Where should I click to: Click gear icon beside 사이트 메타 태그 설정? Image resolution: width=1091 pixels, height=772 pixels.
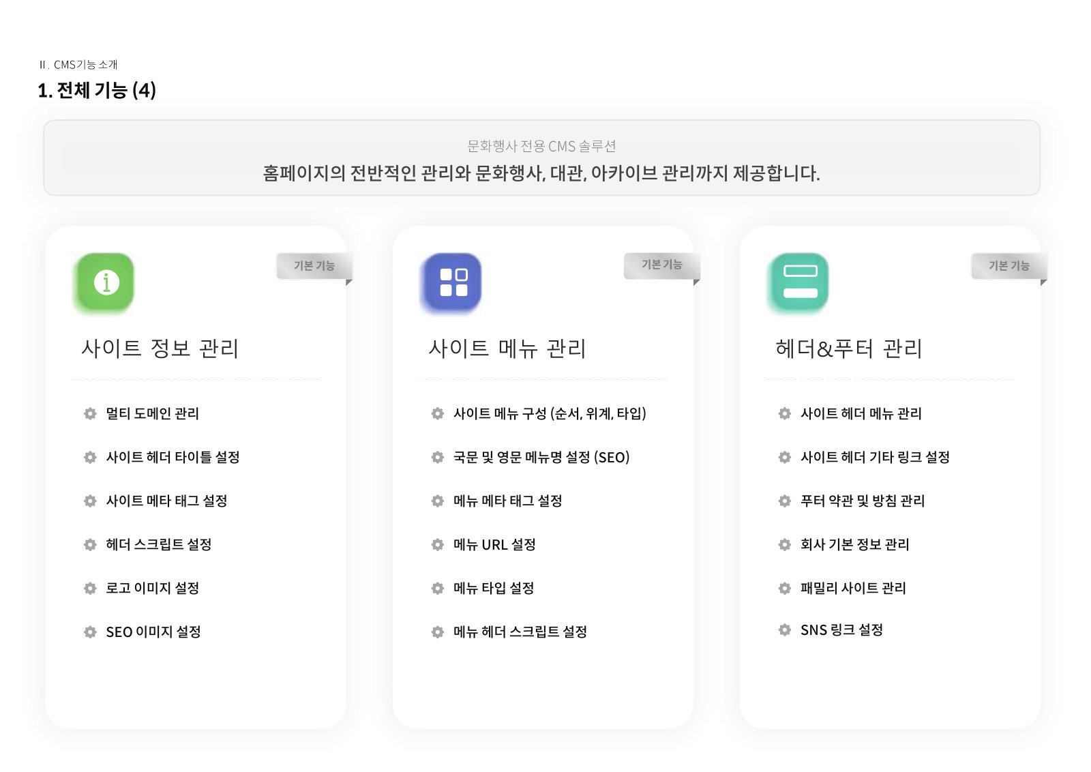tap(90, 501)
